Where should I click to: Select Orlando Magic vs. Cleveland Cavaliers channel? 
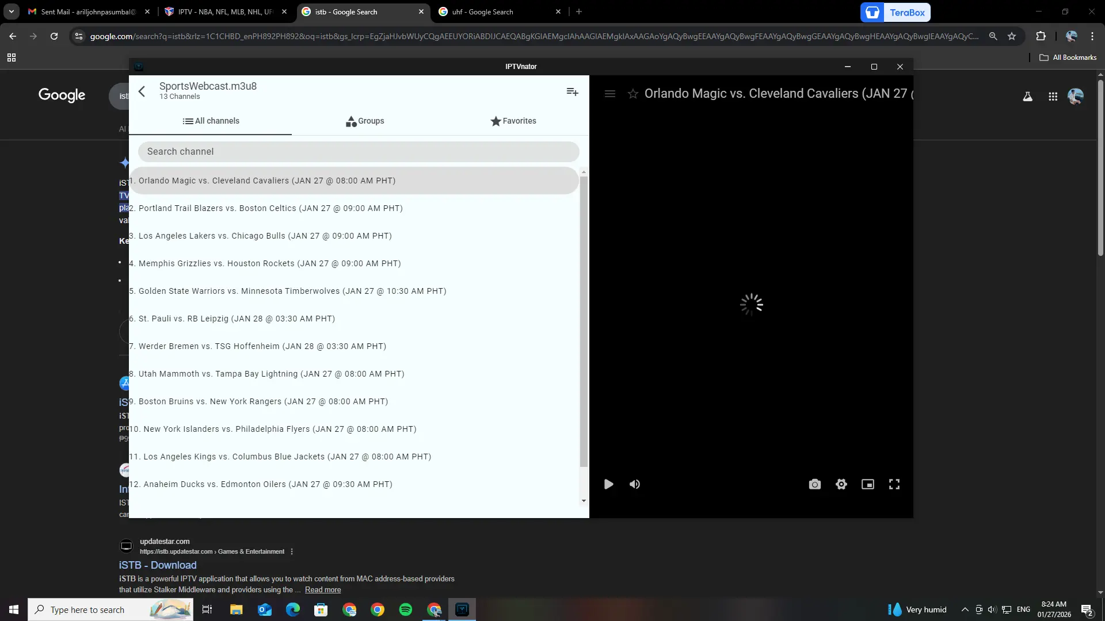353,181
